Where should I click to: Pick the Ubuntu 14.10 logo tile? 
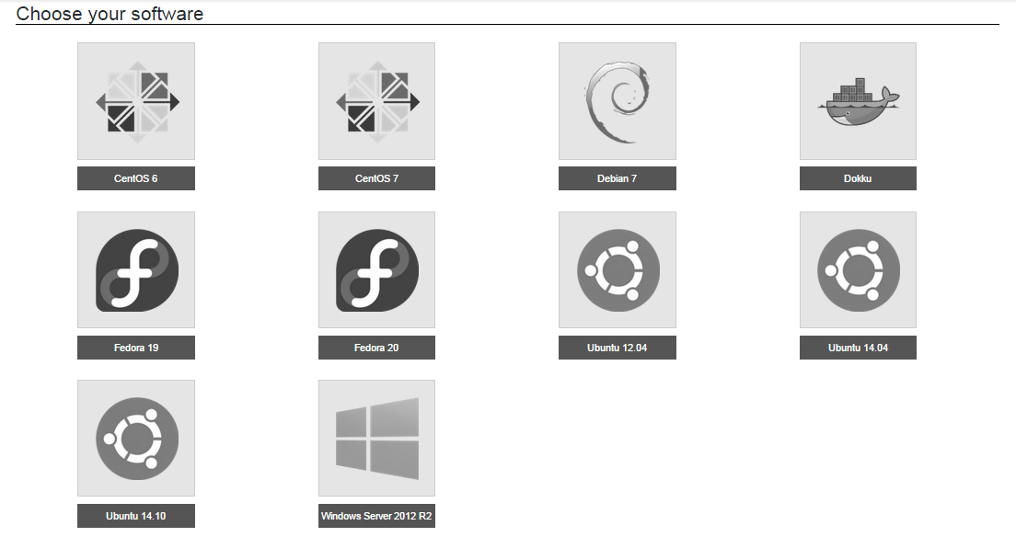coord(136,439)
